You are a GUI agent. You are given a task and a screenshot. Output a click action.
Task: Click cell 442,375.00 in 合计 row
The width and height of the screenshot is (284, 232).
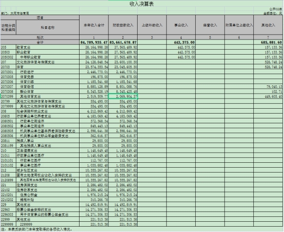tap(181, 42)
